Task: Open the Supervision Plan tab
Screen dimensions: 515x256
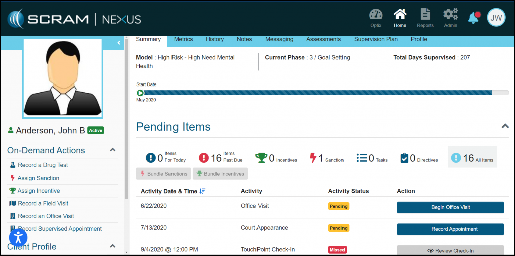Action: pyautogui.click(x=376, y=39)
